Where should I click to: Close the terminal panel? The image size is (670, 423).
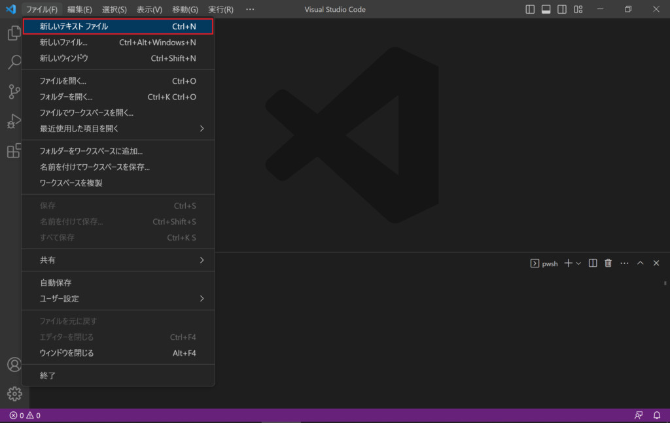pos(656,263)
